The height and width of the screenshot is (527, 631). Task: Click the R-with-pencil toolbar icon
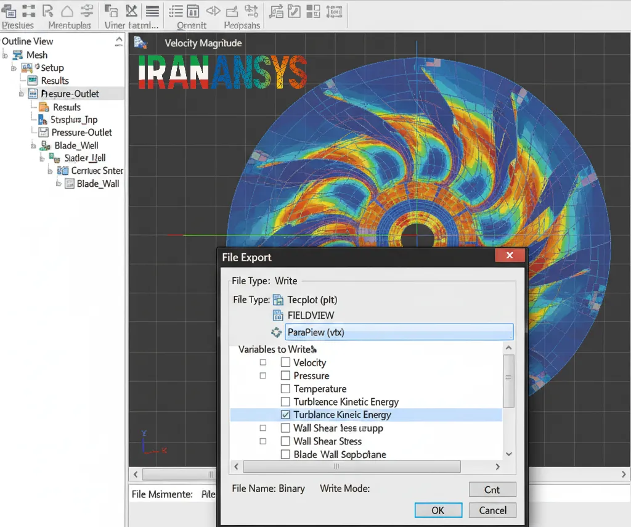48,11
